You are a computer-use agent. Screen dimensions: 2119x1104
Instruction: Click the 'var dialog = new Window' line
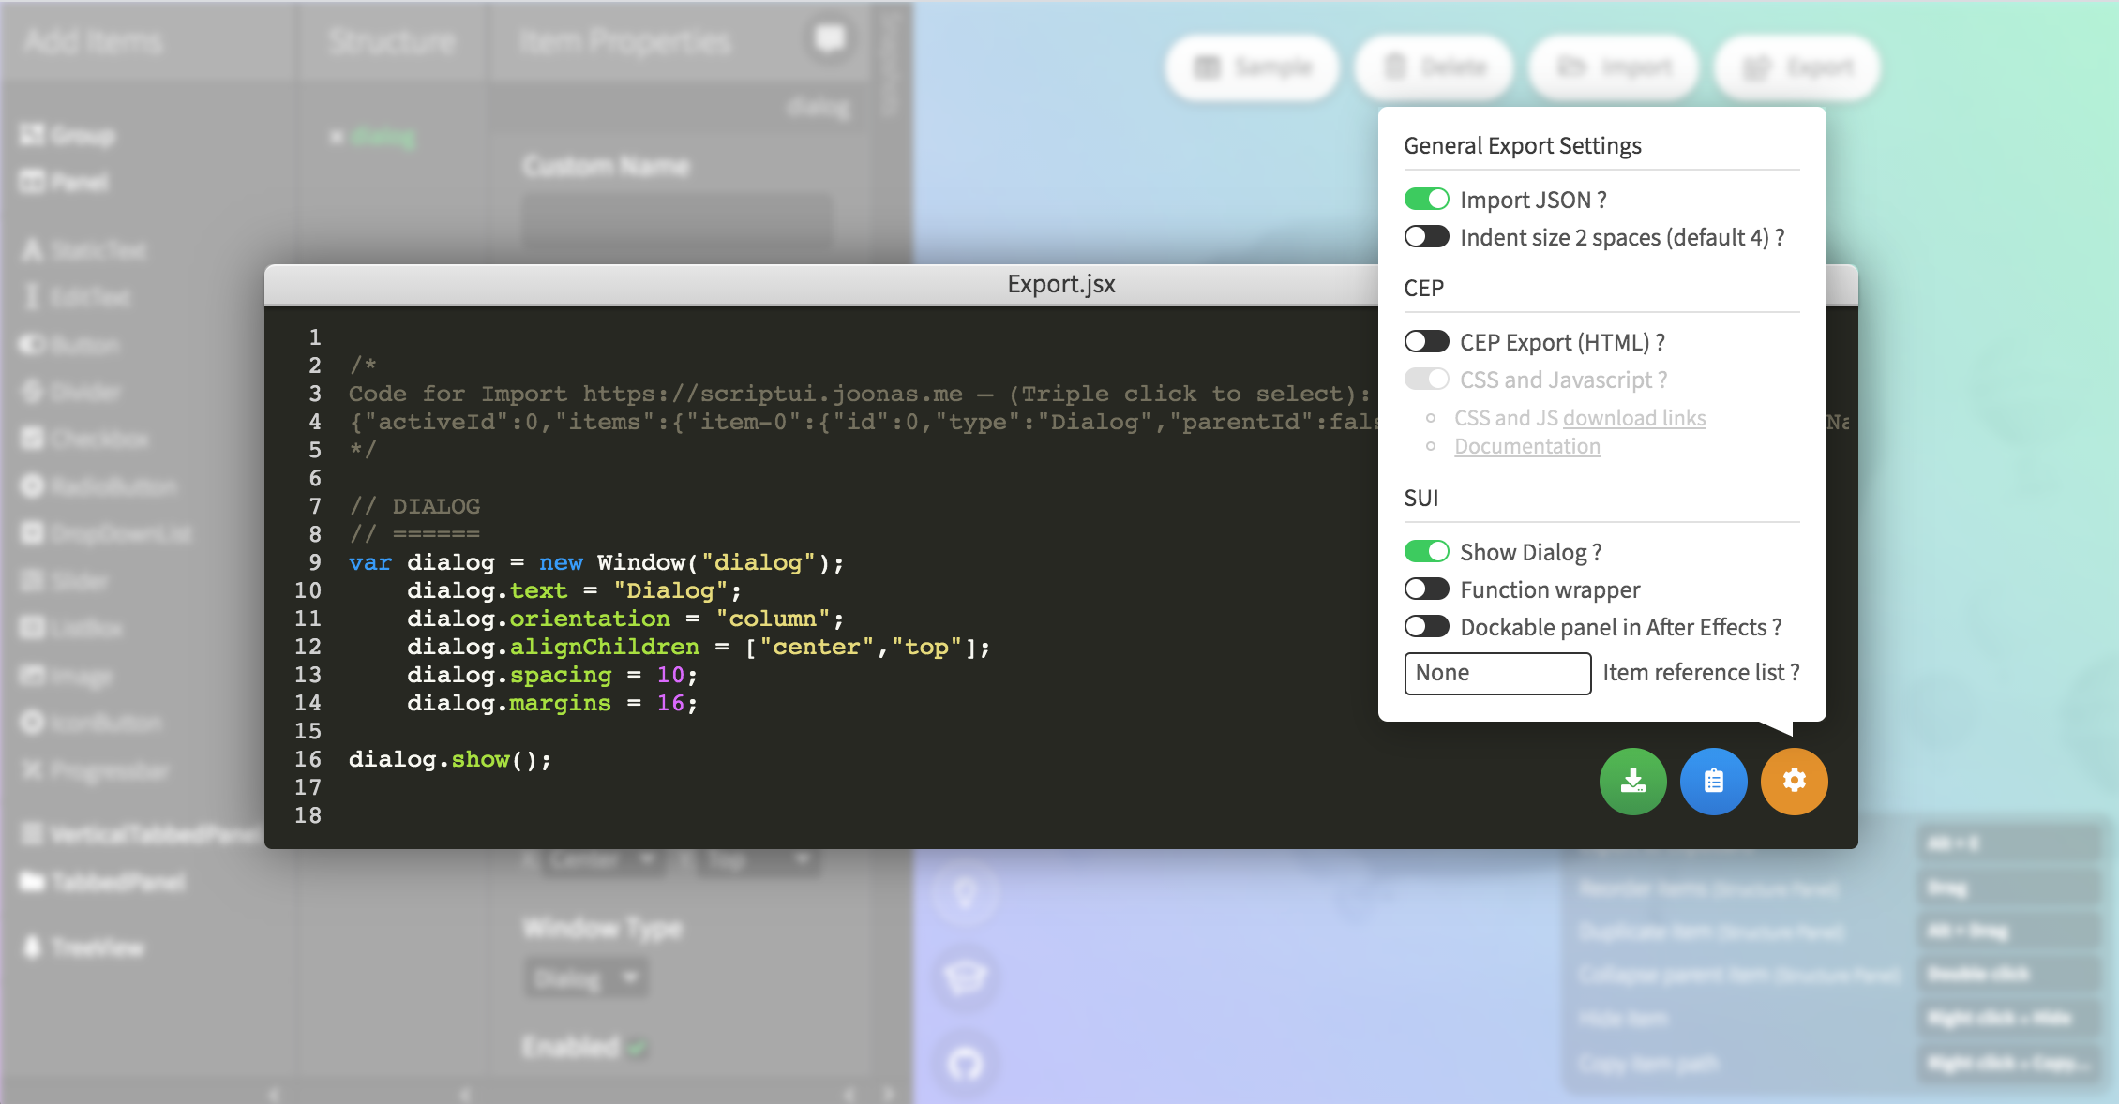(596, 562)
